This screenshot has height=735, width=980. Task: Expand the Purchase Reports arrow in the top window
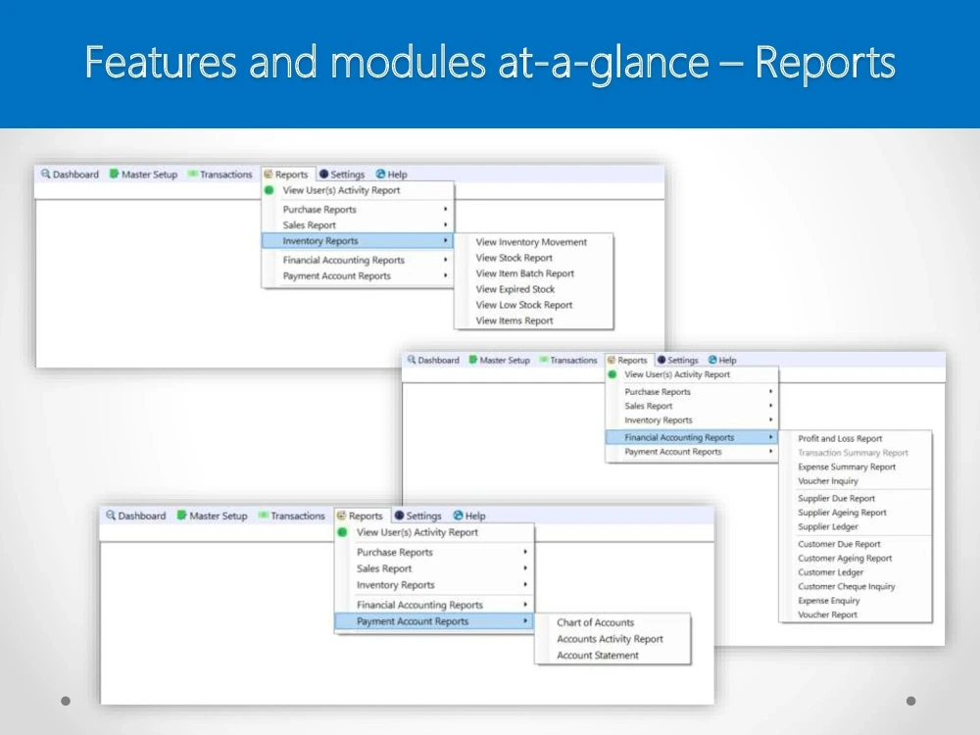446,209
